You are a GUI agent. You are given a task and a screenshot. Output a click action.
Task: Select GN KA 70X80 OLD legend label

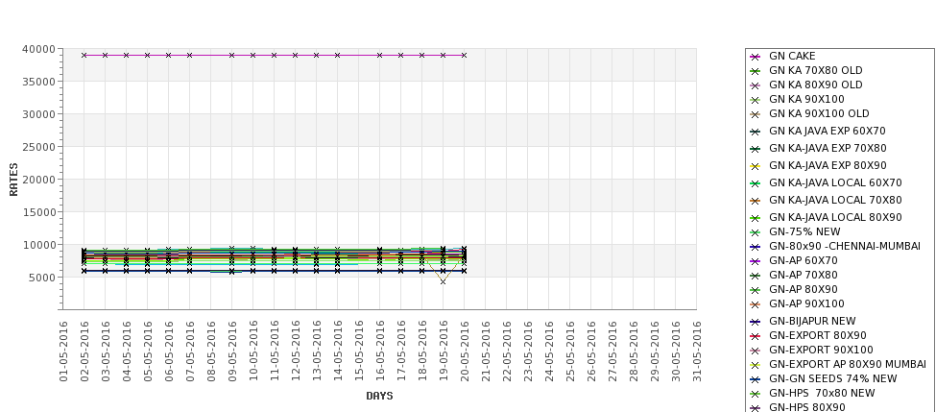point(815,70)
